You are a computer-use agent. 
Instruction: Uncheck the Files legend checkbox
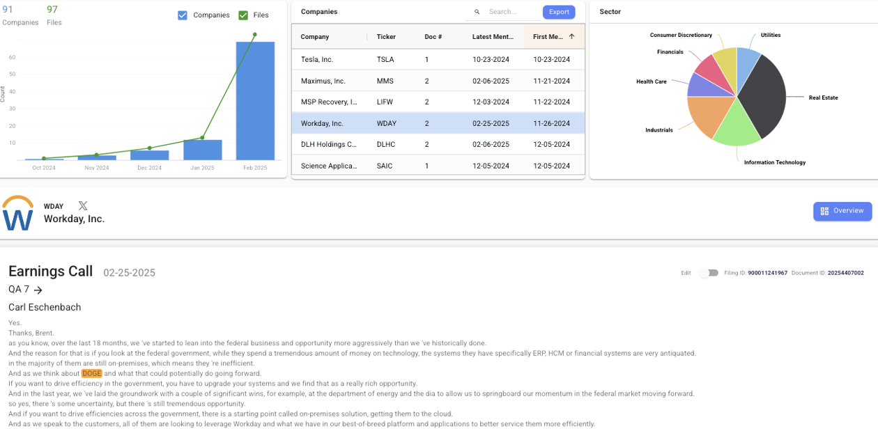pyautogui.click(x=243, y=15)
